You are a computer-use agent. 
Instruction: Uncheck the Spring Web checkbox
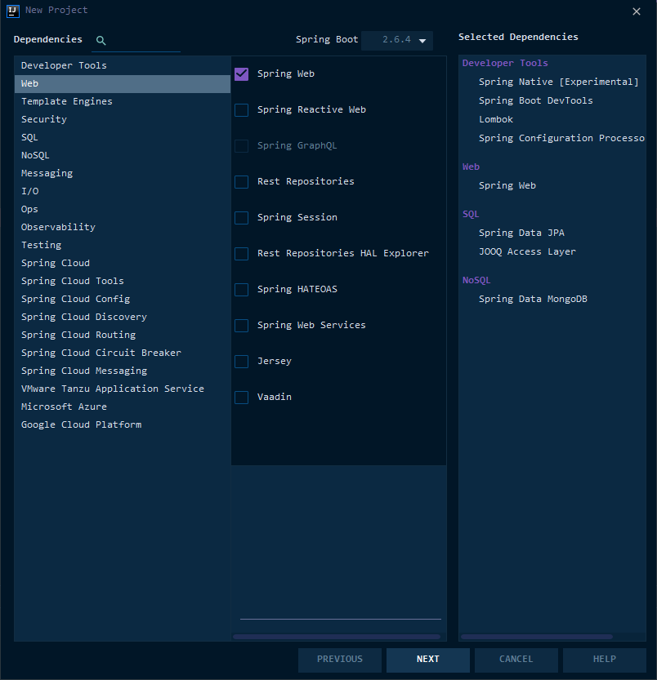pos(242,74)
